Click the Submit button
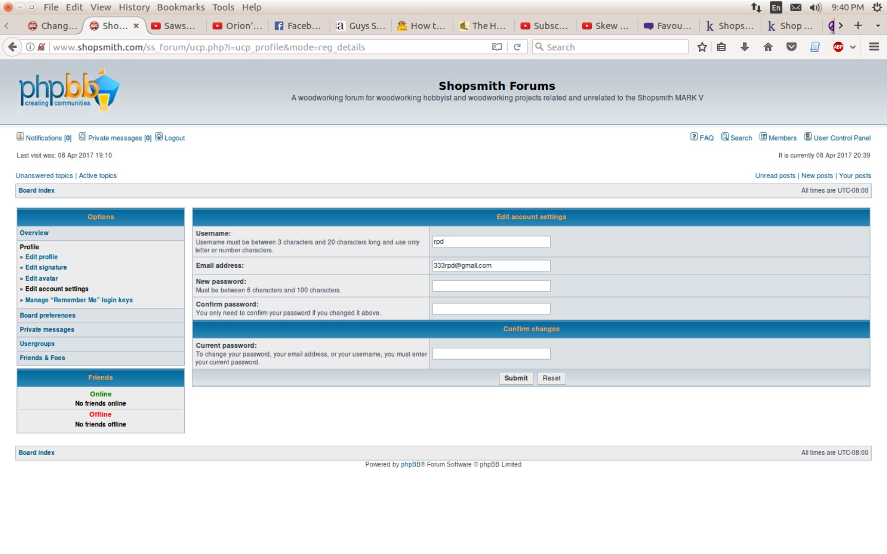 point(516,378)
